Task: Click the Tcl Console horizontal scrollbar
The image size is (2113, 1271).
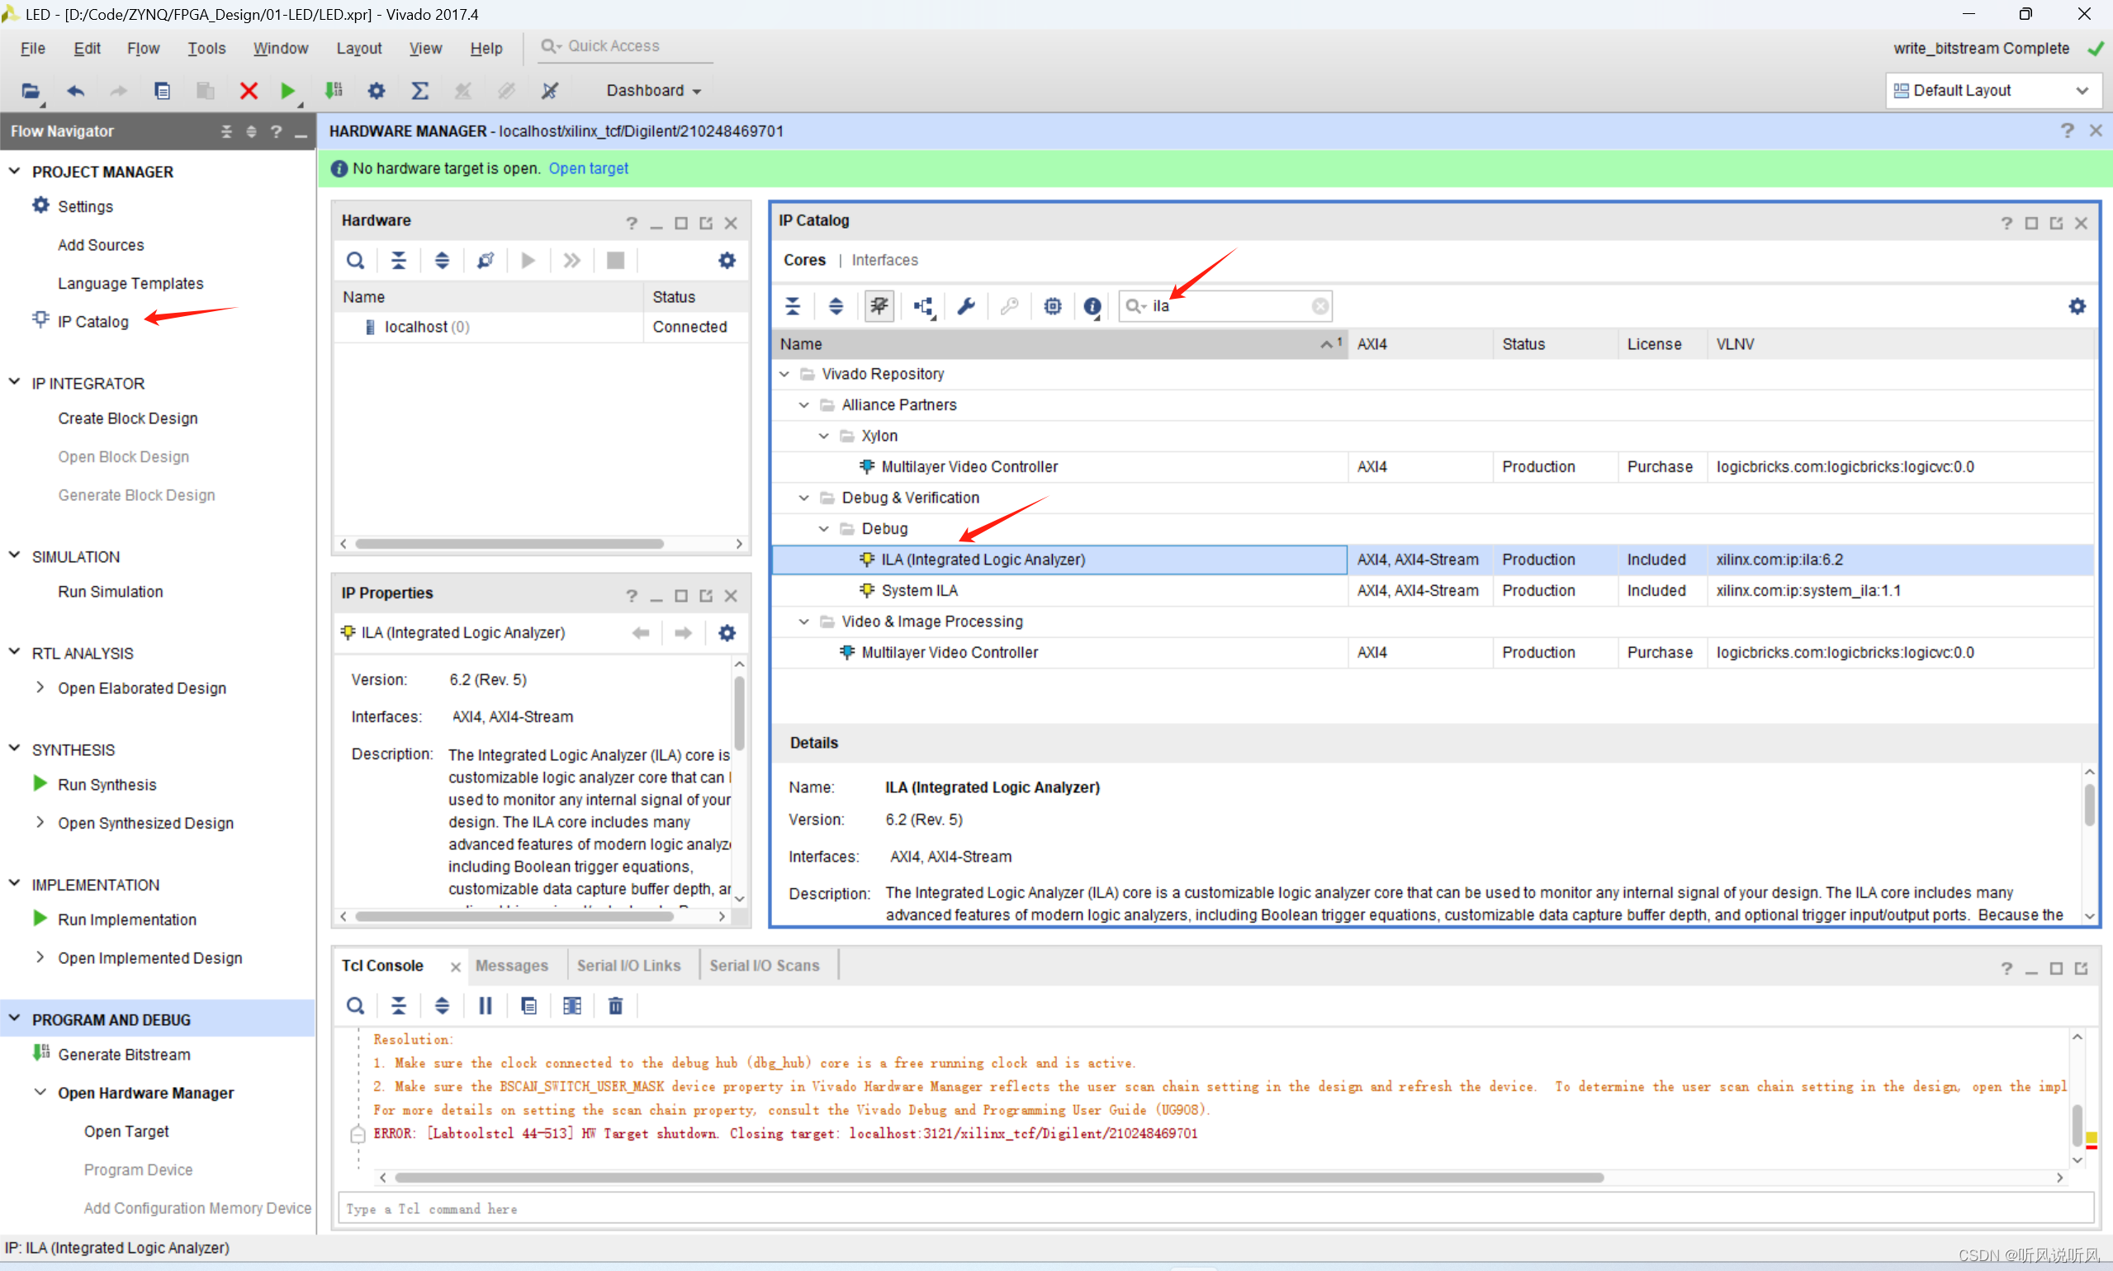Action: pos(998,1178)
